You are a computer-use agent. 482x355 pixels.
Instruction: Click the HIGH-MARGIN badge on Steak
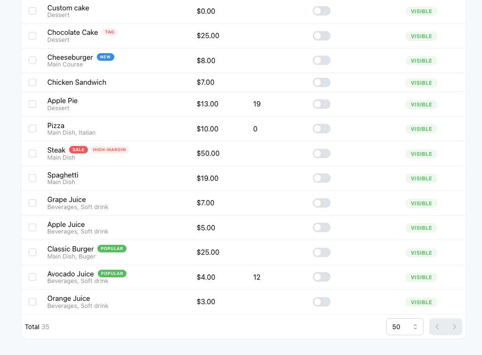(x=110, y=150)
